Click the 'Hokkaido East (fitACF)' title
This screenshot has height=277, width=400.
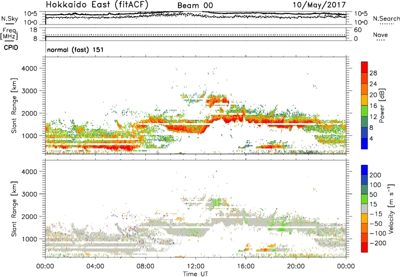[x=97, y=5]
